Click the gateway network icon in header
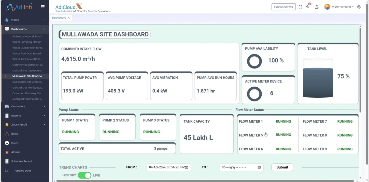Viewport: 369px width, 182px height. [317, 7]
